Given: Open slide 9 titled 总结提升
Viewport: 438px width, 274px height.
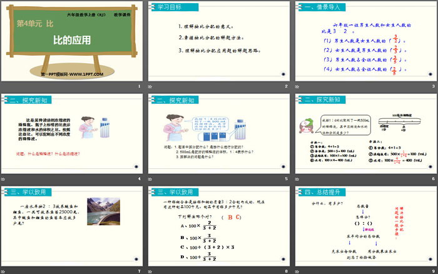Looking at the screenshot, I should point(365,228).
